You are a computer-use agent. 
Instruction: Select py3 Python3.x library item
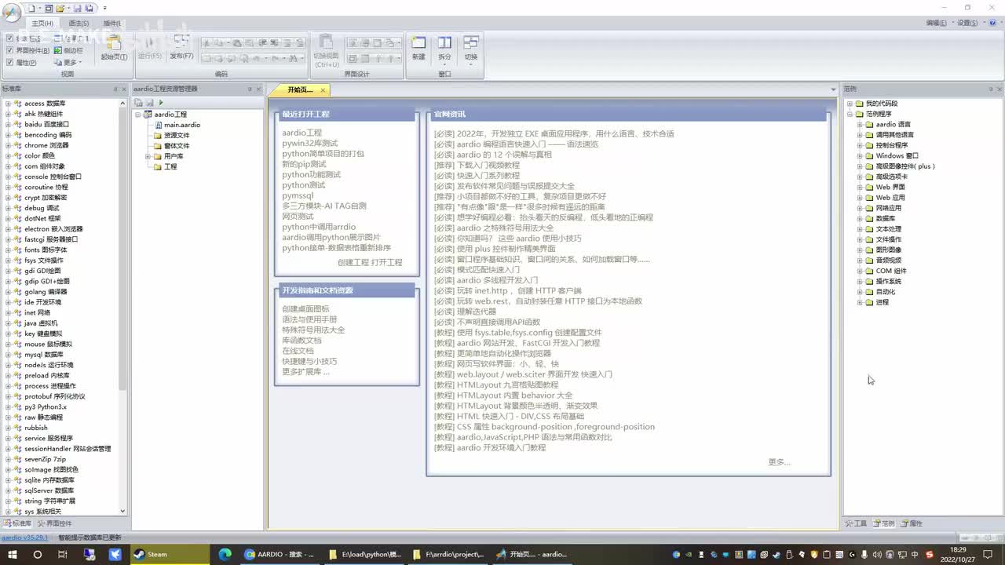(46, 407)
